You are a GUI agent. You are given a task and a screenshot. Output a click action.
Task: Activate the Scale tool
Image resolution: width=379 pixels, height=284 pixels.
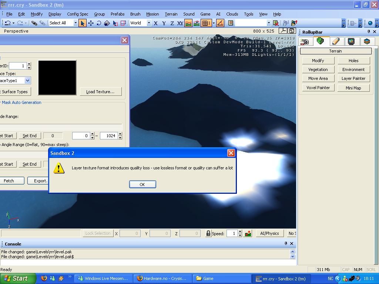107,23
